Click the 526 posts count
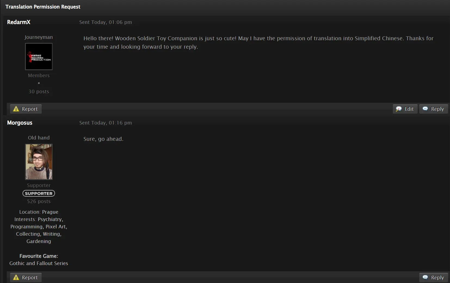Screen dimensions: 450x283 tap(39, 201)
